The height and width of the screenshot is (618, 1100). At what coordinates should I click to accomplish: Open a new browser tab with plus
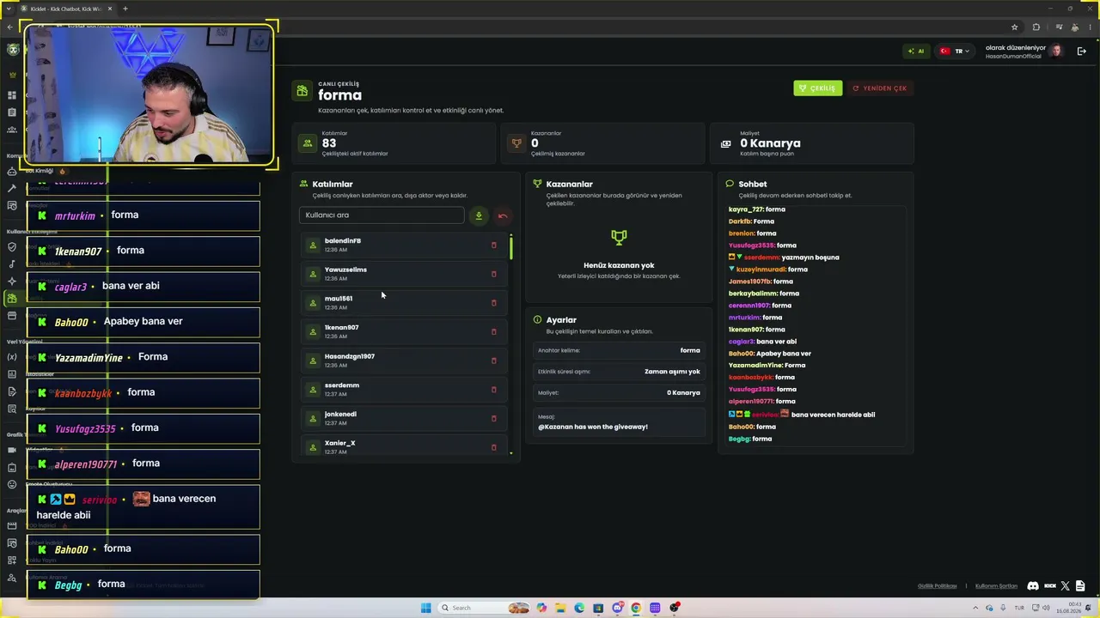[125, 9]
